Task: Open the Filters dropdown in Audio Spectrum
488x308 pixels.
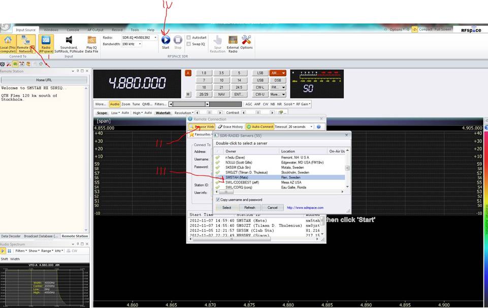Action: pos(21,251)
